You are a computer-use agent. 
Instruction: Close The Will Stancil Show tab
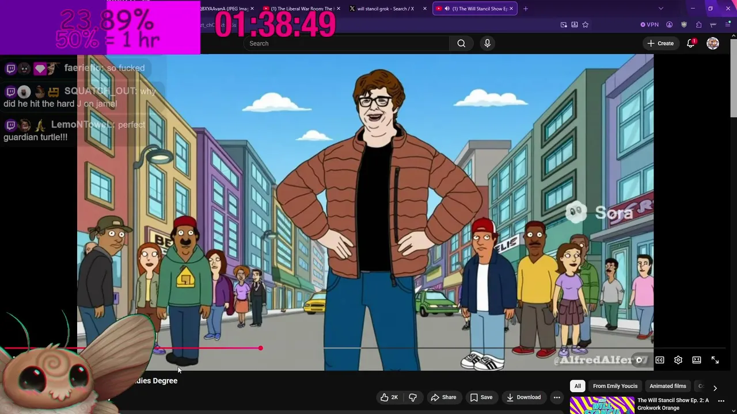(x=511, y=9)
